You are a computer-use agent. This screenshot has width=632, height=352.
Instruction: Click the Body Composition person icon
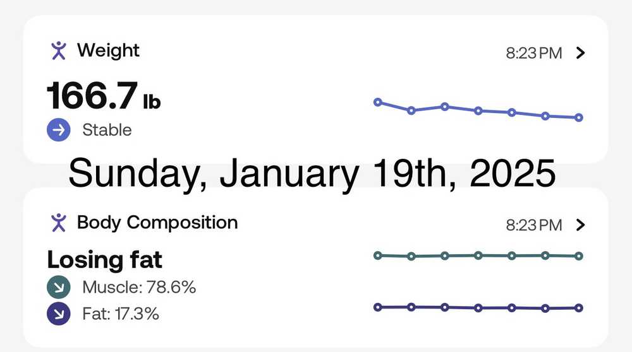coord(59,222)
